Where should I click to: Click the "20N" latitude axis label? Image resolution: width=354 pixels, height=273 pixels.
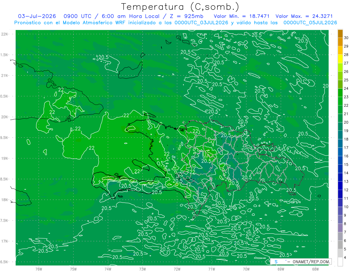(x=4, y=117)
